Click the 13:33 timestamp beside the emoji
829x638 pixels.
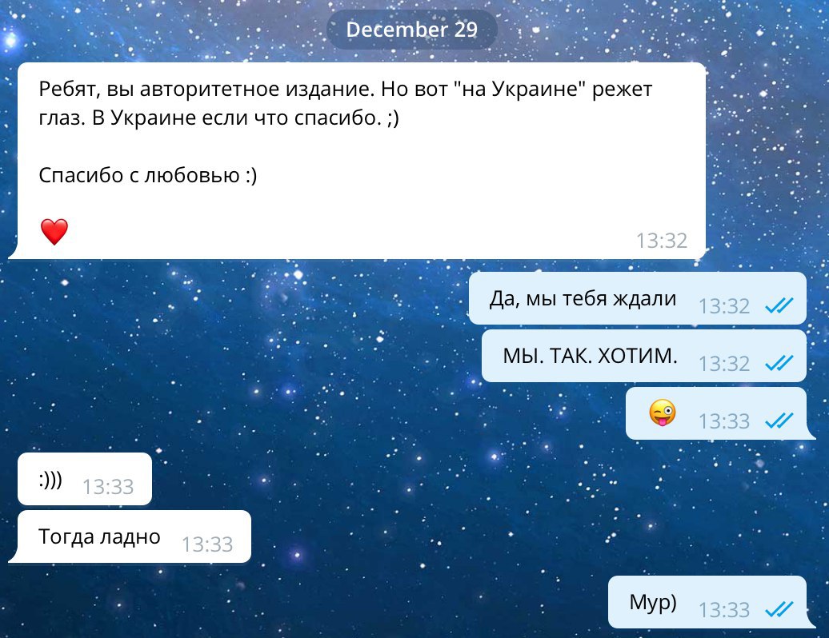pos(724,421)
